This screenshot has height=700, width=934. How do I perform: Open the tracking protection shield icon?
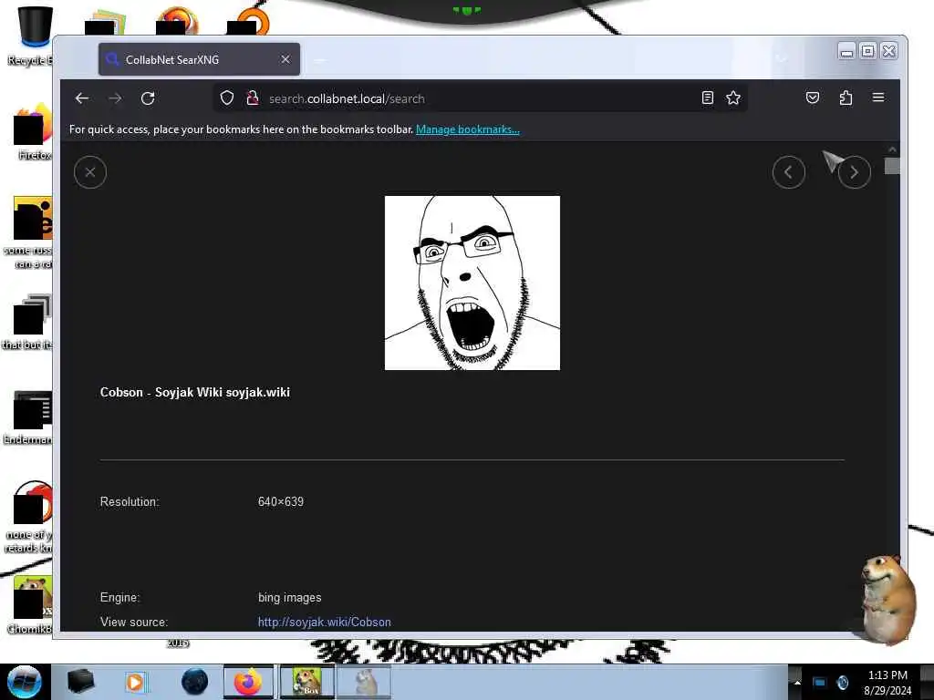click(x=227, y=98)
